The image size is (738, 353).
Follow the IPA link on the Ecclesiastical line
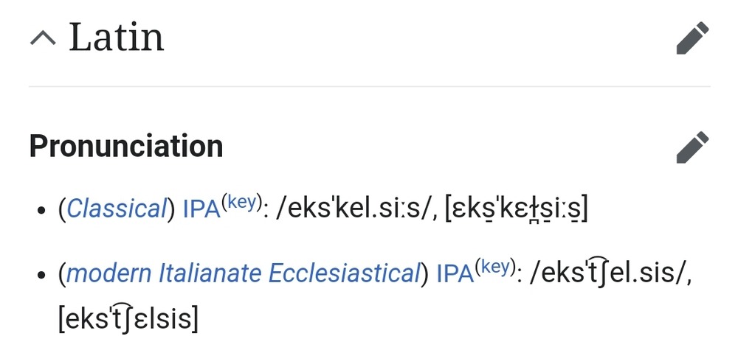455,273
